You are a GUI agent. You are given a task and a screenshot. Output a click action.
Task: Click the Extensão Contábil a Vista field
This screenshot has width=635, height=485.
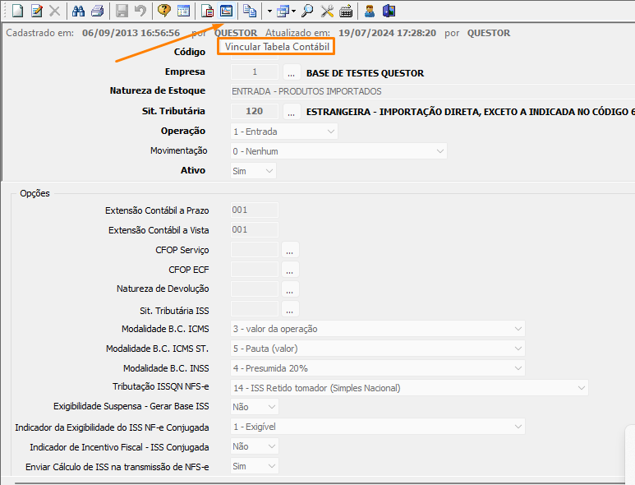pos(255,229)
